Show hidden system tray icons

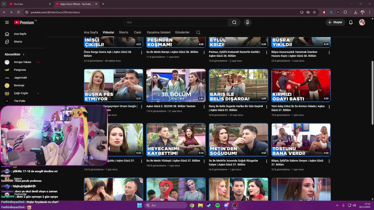[337, 205]
